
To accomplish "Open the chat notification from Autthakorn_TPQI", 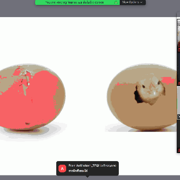I will click(87, 168).
